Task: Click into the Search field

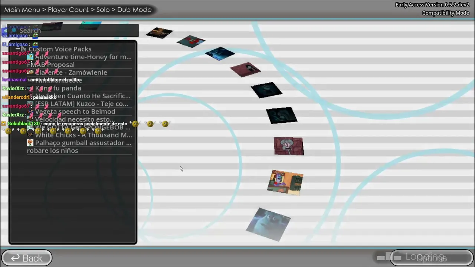Action: pos(73,31)
